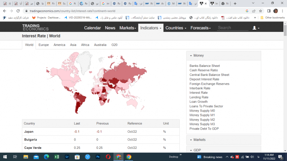
Task: Open the Countries dropdown menu
Action: (x=176, y=28)
